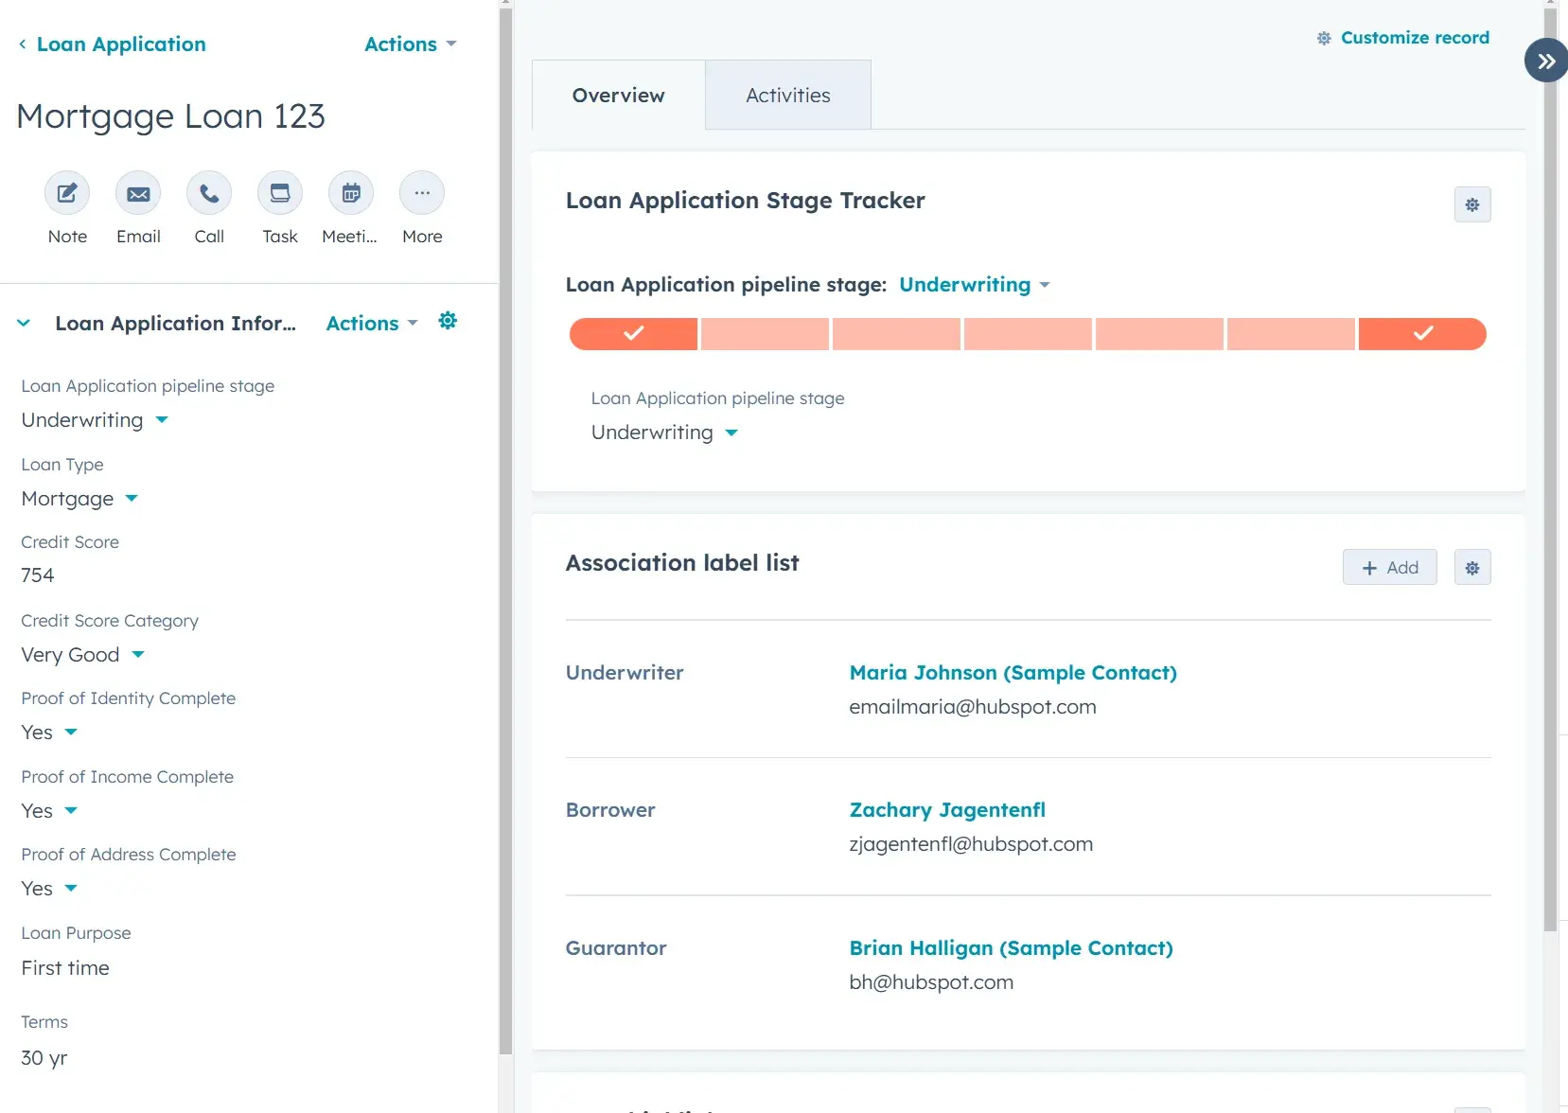The image size is (1568, 1113).
Task: Open the More options ellipsis icon
Action: coord(422,194)
